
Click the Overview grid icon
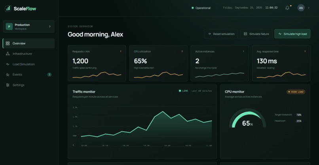tap(8, 43)
